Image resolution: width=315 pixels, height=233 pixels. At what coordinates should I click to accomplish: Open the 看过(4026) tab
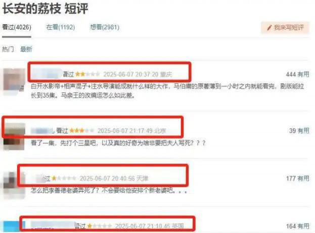17,27
